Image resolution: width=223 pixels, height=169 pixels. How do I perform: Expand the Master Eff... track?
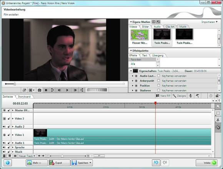(x=13, y=110)
